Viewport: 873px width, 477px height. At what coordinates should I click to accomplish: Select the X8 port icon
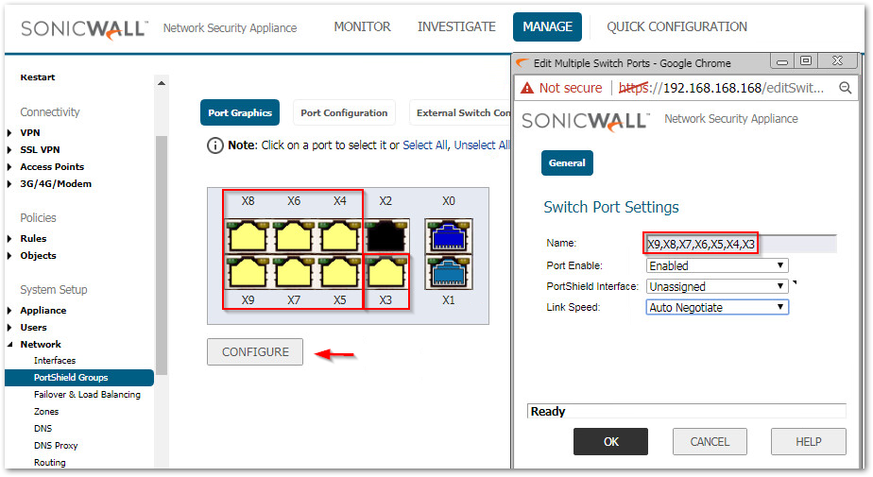pos(248,235)
